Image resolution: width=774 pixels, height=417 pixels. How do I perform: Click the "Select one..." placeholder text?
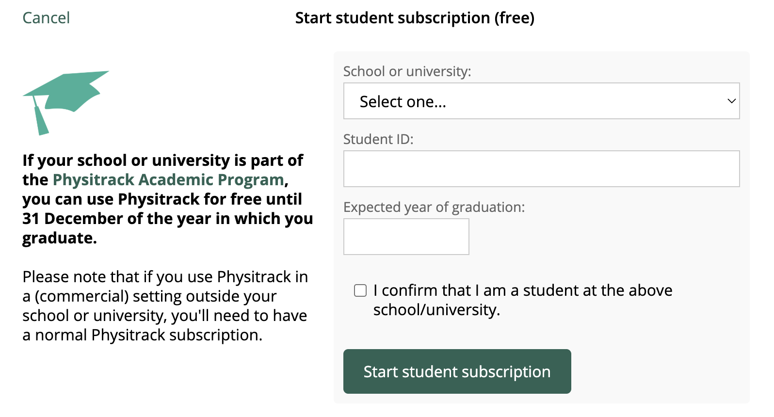coord(403,102)
